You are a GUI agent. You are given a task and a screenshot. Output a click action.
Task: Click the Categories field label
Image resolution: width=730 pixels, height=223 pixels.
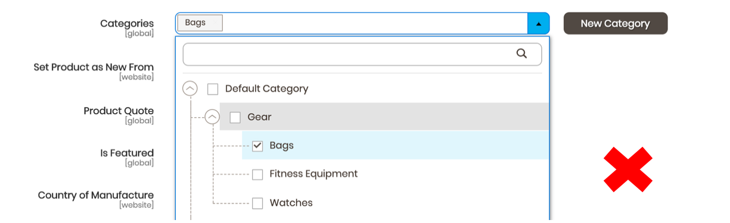tap(127, 24)
